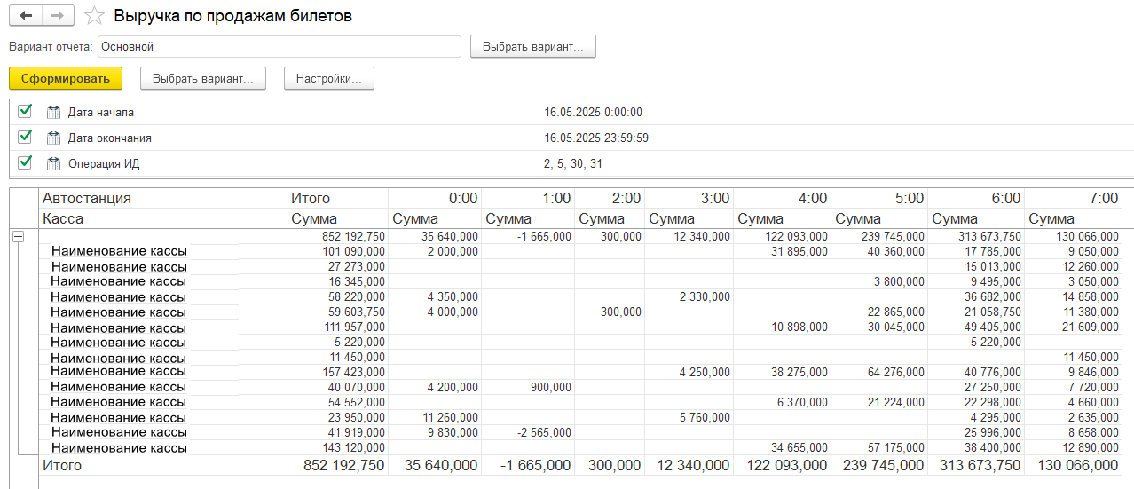This screenshot has width=1134, height=489.
Task: Click the back navigation arrow
Action: click(26, 16)
